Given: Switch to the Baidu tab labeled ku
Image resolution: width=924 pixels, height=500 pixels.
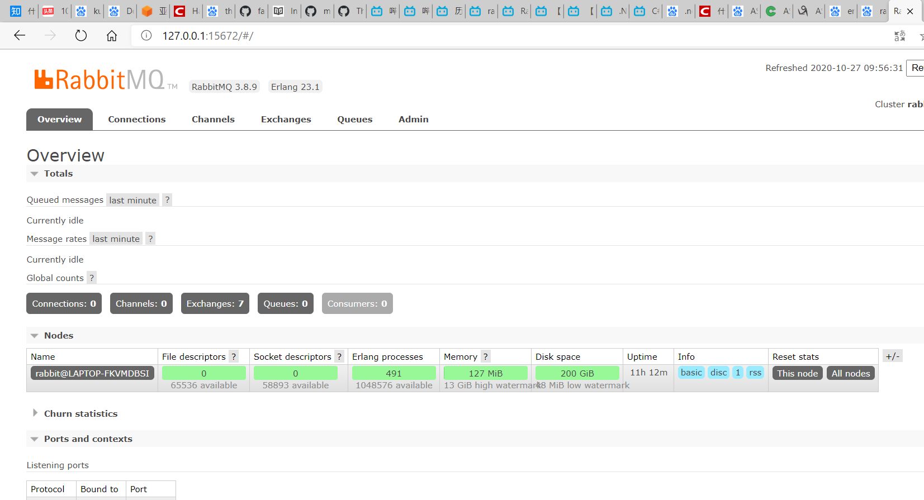Looking at the screenshot, I should (88, 11).
